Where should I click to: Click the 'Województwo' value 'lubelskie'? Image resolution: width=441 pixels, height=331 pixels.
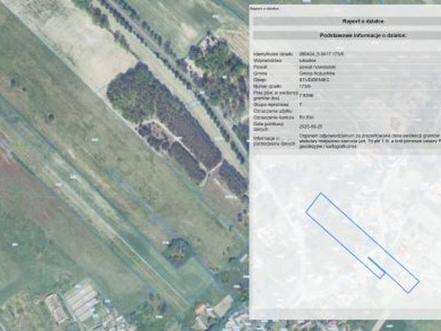307,61
